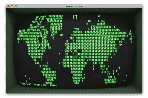Click the '$D' text at top right
Viewport: 148px width, 98px height.
(99, 16)
